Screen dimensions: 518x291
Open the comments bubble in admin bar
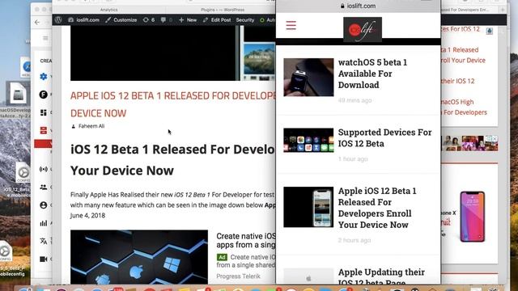click(166, 19)
